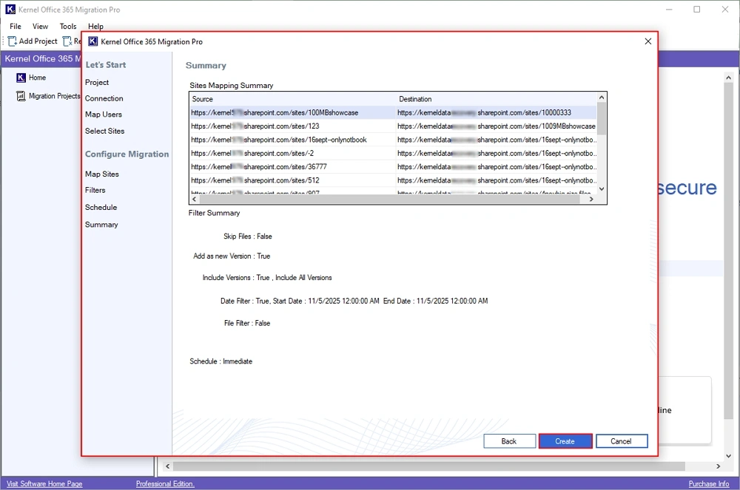Open the Help menu
This screenshot has width=740, height=490.
pyautogui.click(x=95, y=26)
